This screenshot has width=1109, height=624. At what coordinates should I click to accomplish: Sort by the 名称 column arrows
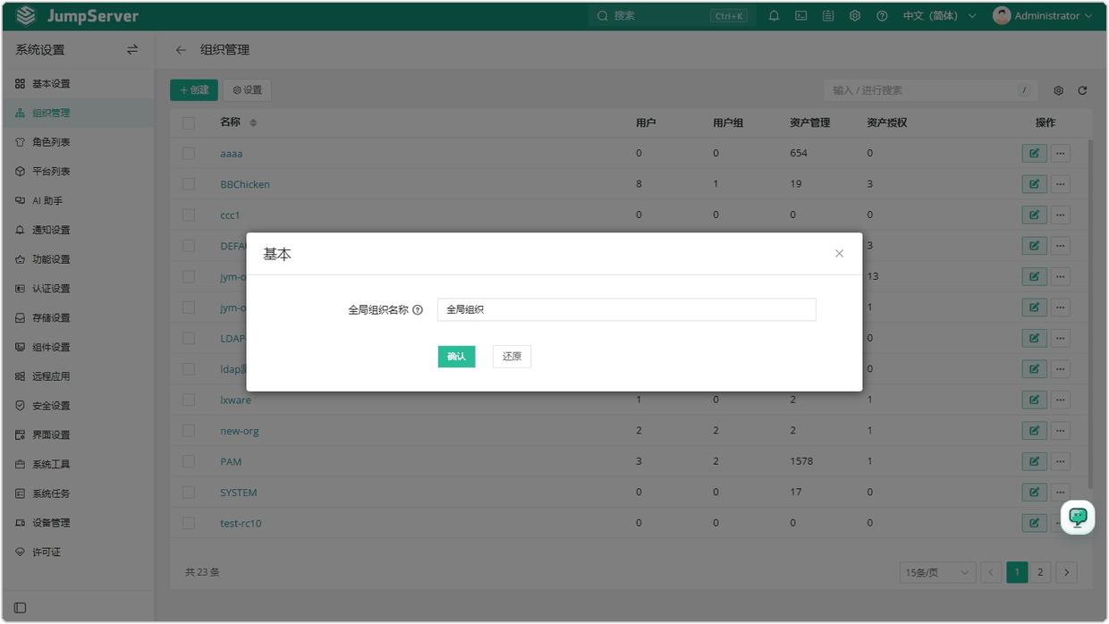point(253,122)
